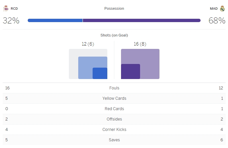
Task: Click the MAD team abbreviation
Action: tap(214, 8)
